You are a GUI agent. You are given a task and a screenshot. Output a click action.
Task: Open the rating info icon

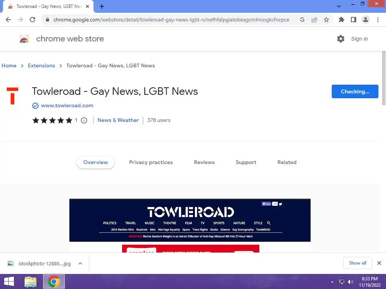[84, 120]
